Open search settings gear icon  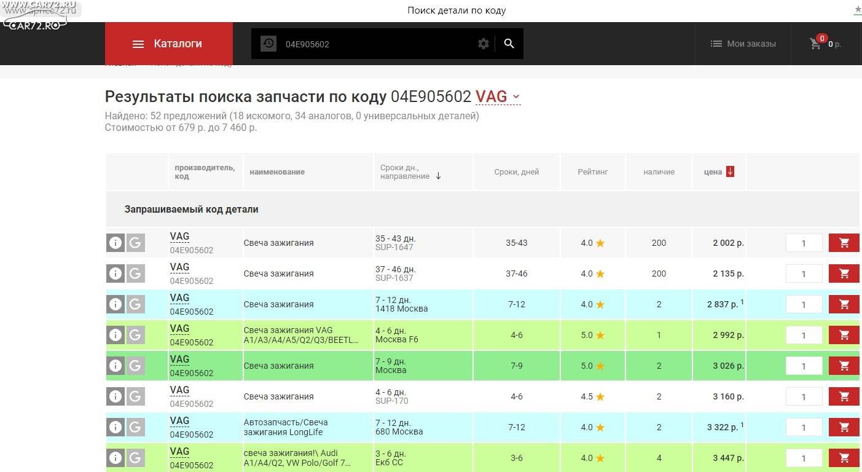(484, 44)
